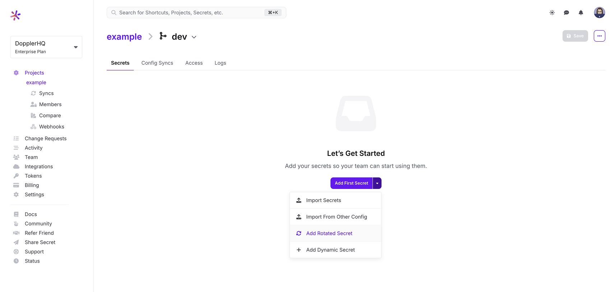Open Projects in the sidebar

34,73
